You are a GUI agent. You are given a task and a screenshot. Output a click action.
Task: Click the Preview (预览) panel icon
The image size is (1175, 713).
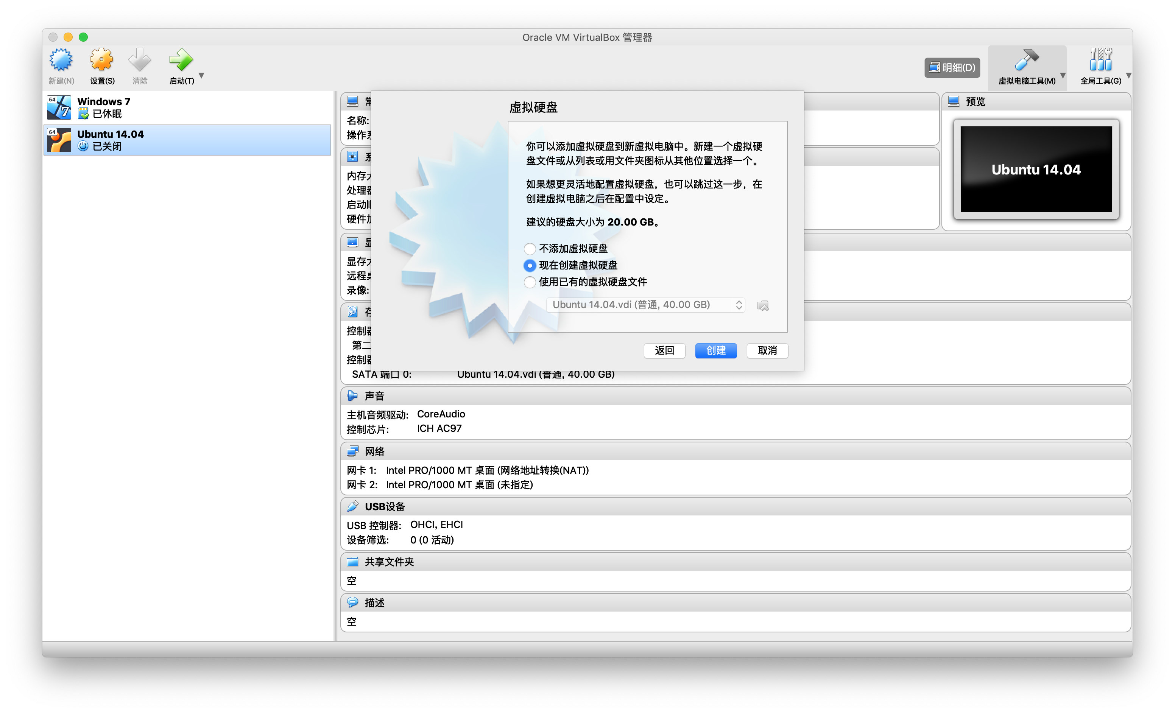pyautogui.click(x=954, y=101)
